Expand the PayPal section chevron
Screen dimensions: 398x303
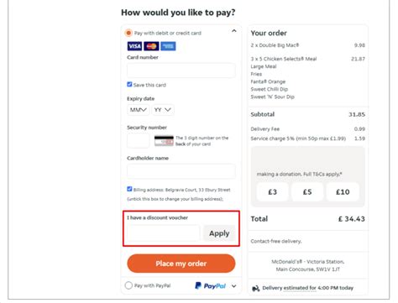(x=234, y=286)
